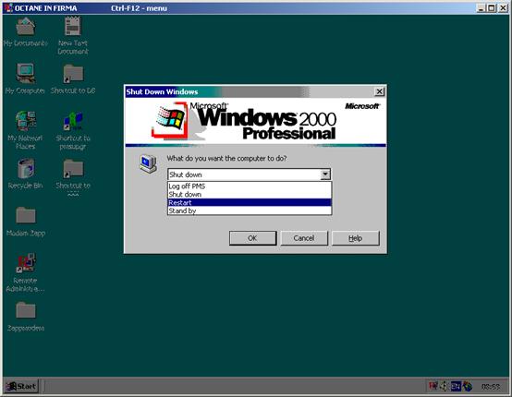Click the Shut down combo box field
This screenshot has height=397, width=512.
(x=250, y=174)
